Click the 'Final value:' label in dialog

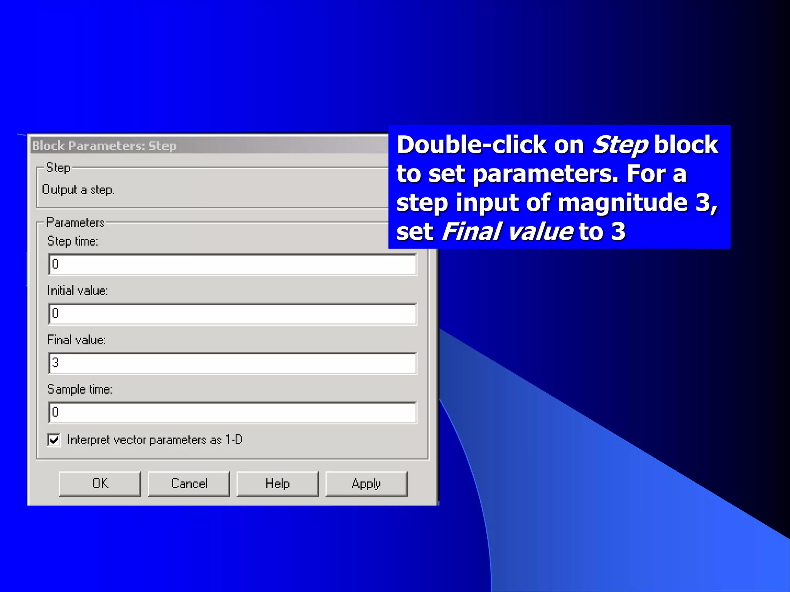(x=76, y=340)
